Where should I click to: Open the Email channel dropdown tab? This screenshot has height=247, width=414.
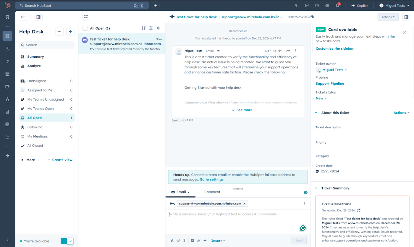click(x=180, y=192)
